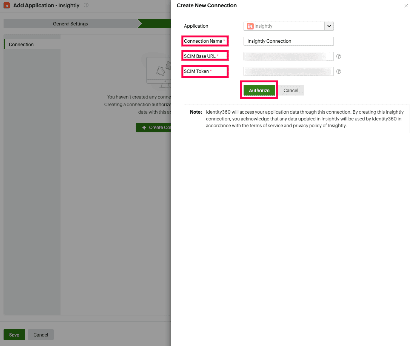Click the Insightly app logo in header
The width and height of the screenshot is (414, 346).
pyautogui.click(x=6, y=5)
